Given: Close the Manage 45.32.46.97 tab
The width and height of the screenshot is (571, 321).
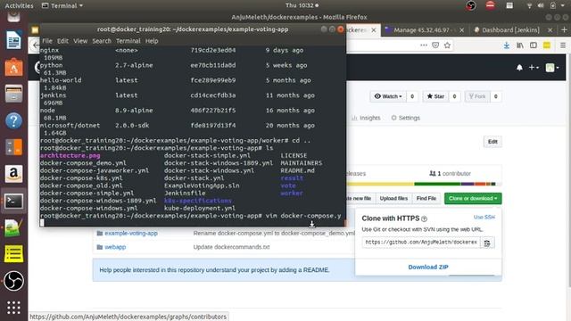Looking at the screenshot, I should coord(462,30).
